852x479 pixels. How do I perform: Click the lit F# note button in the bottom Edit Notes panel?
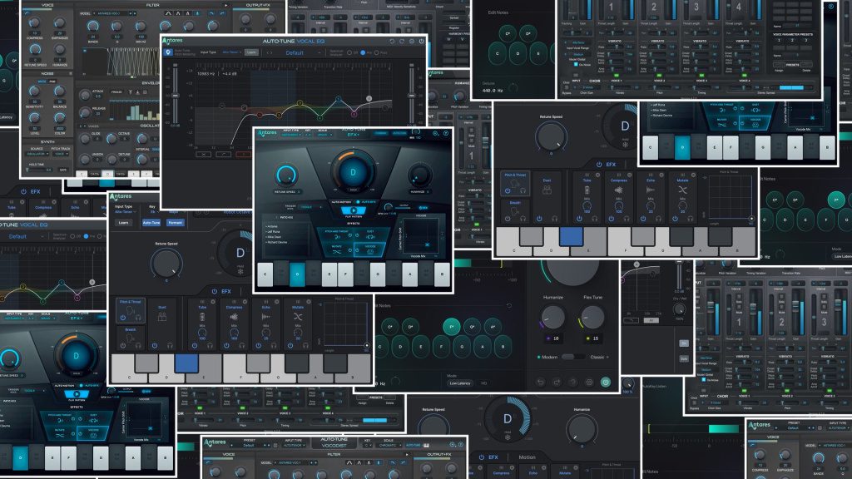(x=451, y=326)
